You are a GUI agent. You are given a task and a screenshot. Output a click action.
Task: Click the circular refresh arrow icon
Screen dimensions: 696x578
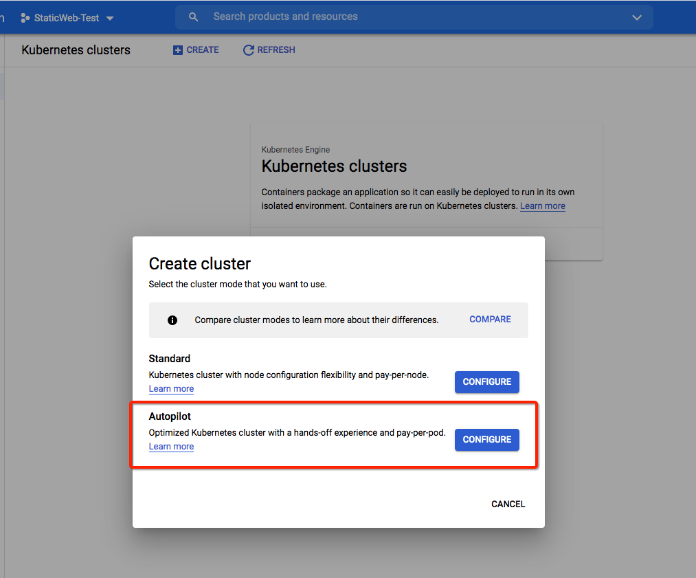coord(248,49)
